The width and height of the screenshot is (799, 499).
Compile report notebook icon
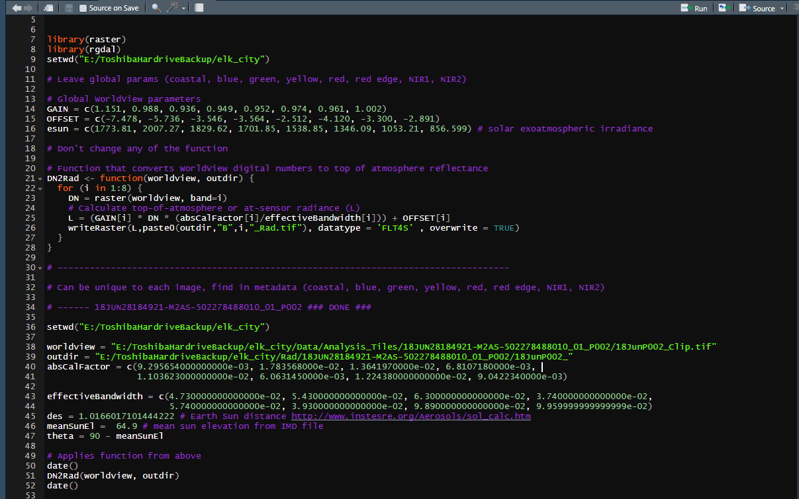pos(199,8)
